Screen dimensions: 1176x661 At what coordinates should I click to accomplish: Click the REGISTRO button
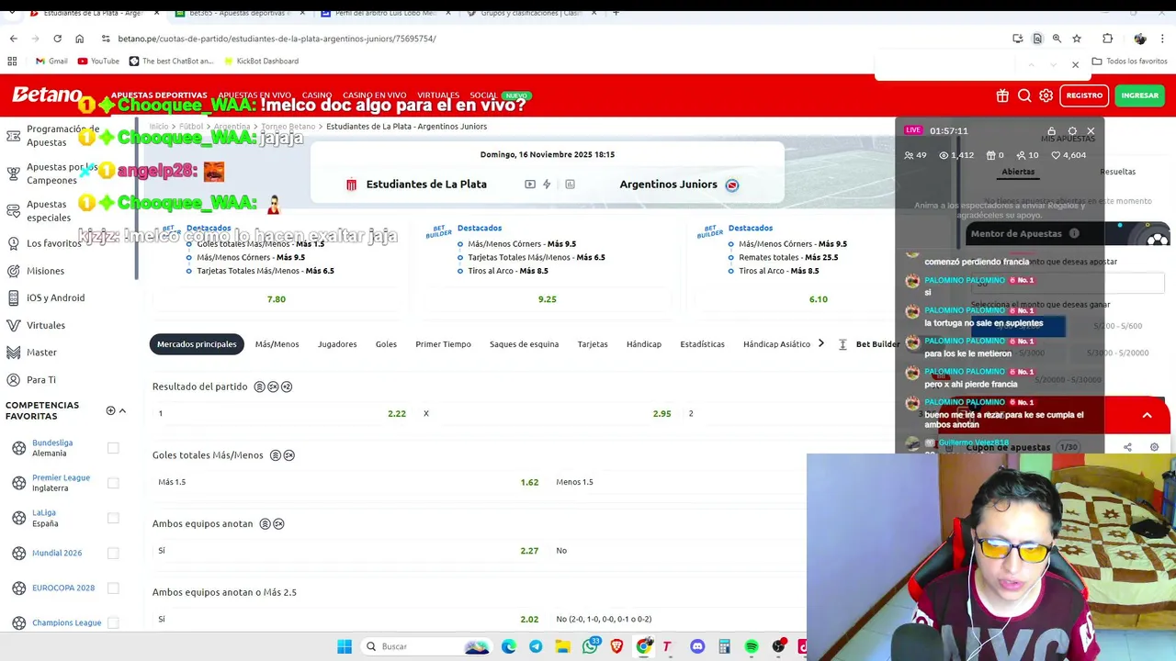[x=1084, y=95]
